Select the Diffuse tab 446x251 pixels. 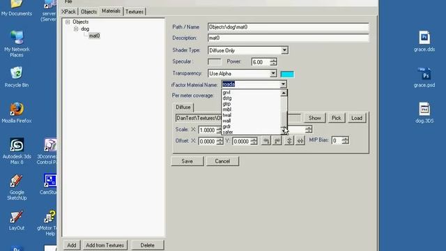click(x=183, y=107)
